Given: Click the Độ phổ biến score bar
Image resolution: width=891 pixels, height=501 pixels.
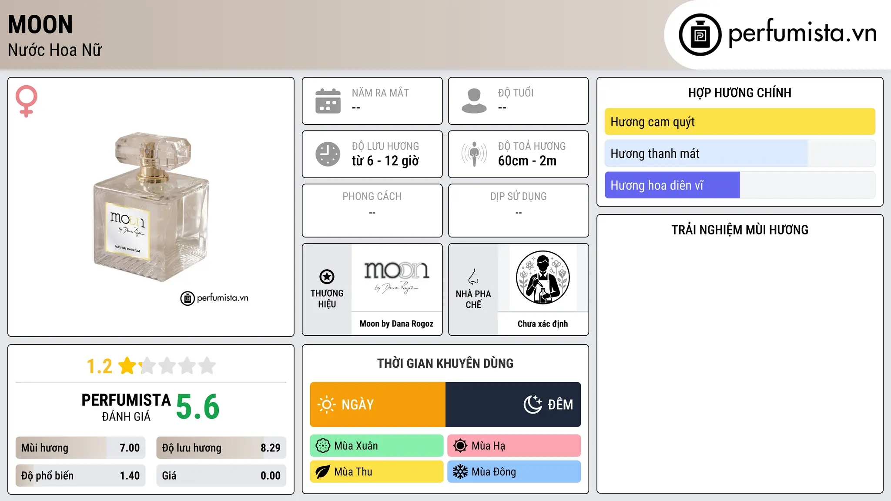Looking at the screenshot, I should point(80,476).
